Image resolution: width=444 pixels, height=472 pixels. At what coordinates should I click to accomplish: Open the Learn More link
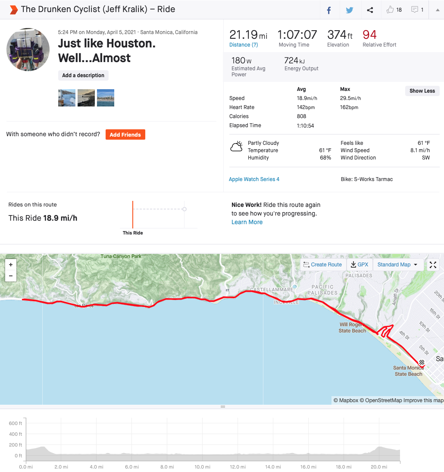pyautogui.click(x=247, y=222)
